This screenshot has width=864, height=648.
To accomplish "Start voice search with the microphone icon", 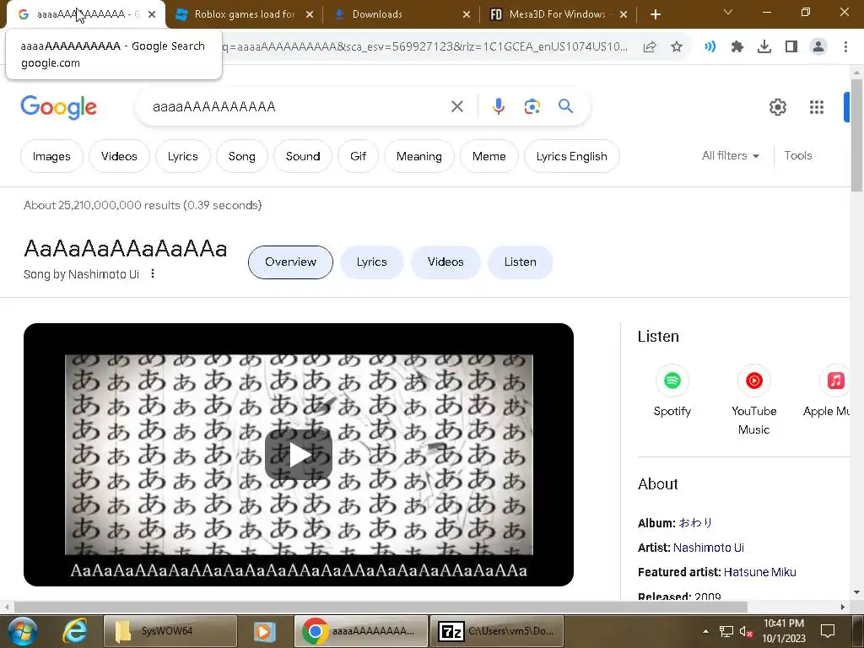I will (498, 106).
